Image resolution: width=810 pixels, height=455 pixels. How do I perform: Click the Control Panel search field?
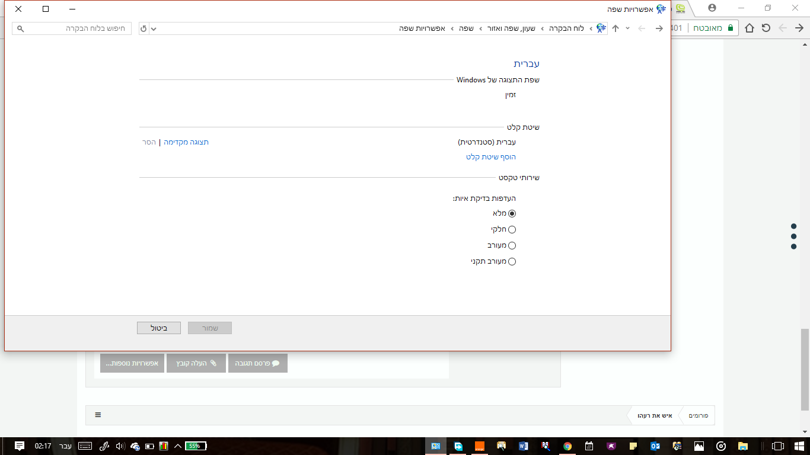pyautogui.click(x=72, y=28)
